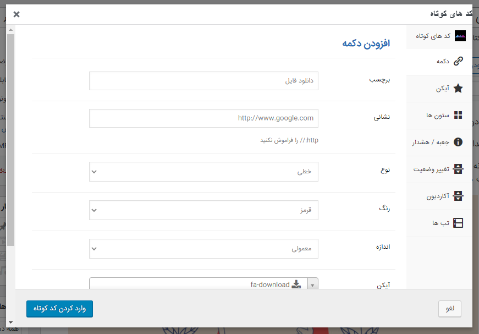Select the grid icon for ستون ها
The height and width of the screenshot is (334, 479).
point(458,115)
